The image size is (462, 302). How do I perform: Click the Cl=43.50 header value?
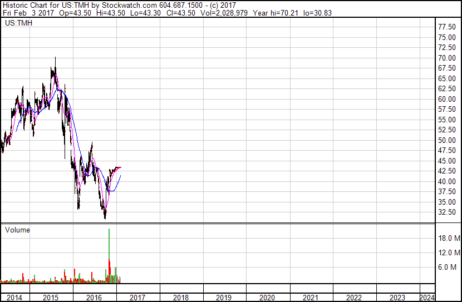click(x=180, y=13)
